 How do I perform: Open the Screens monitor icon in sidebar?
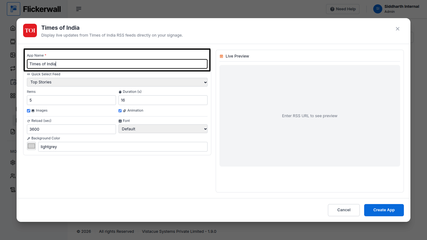coord(13,42)
